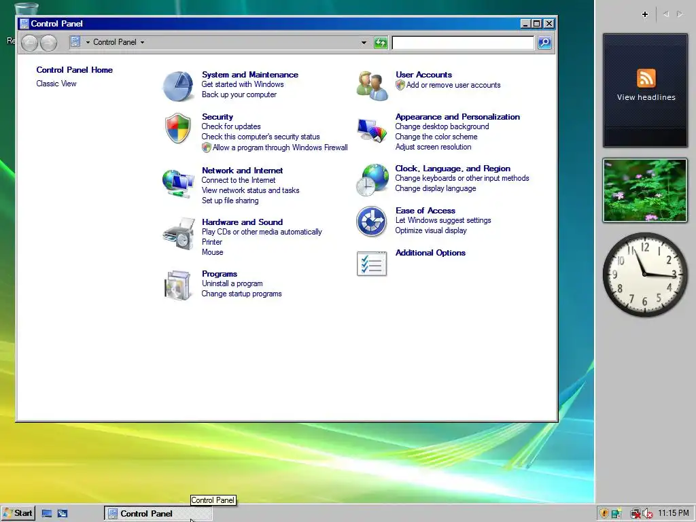This screenshot has height=522, width=696.
Task: Click Check this computer's security status
Action: pos(260,137)
